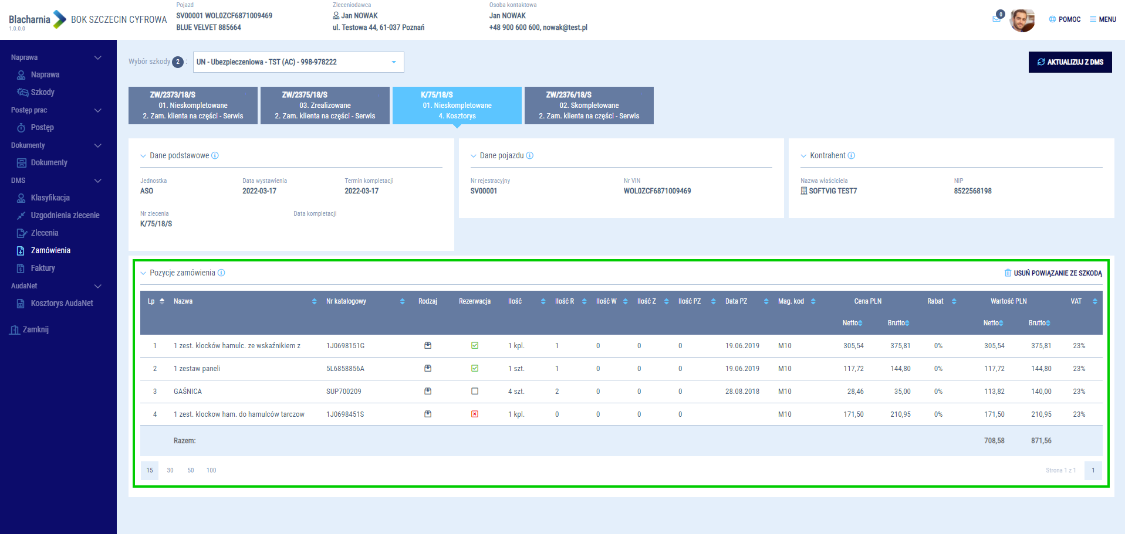The image size is (1125, 534).
Task: Click the user avatar photo
Action: tap(1022, 20)
